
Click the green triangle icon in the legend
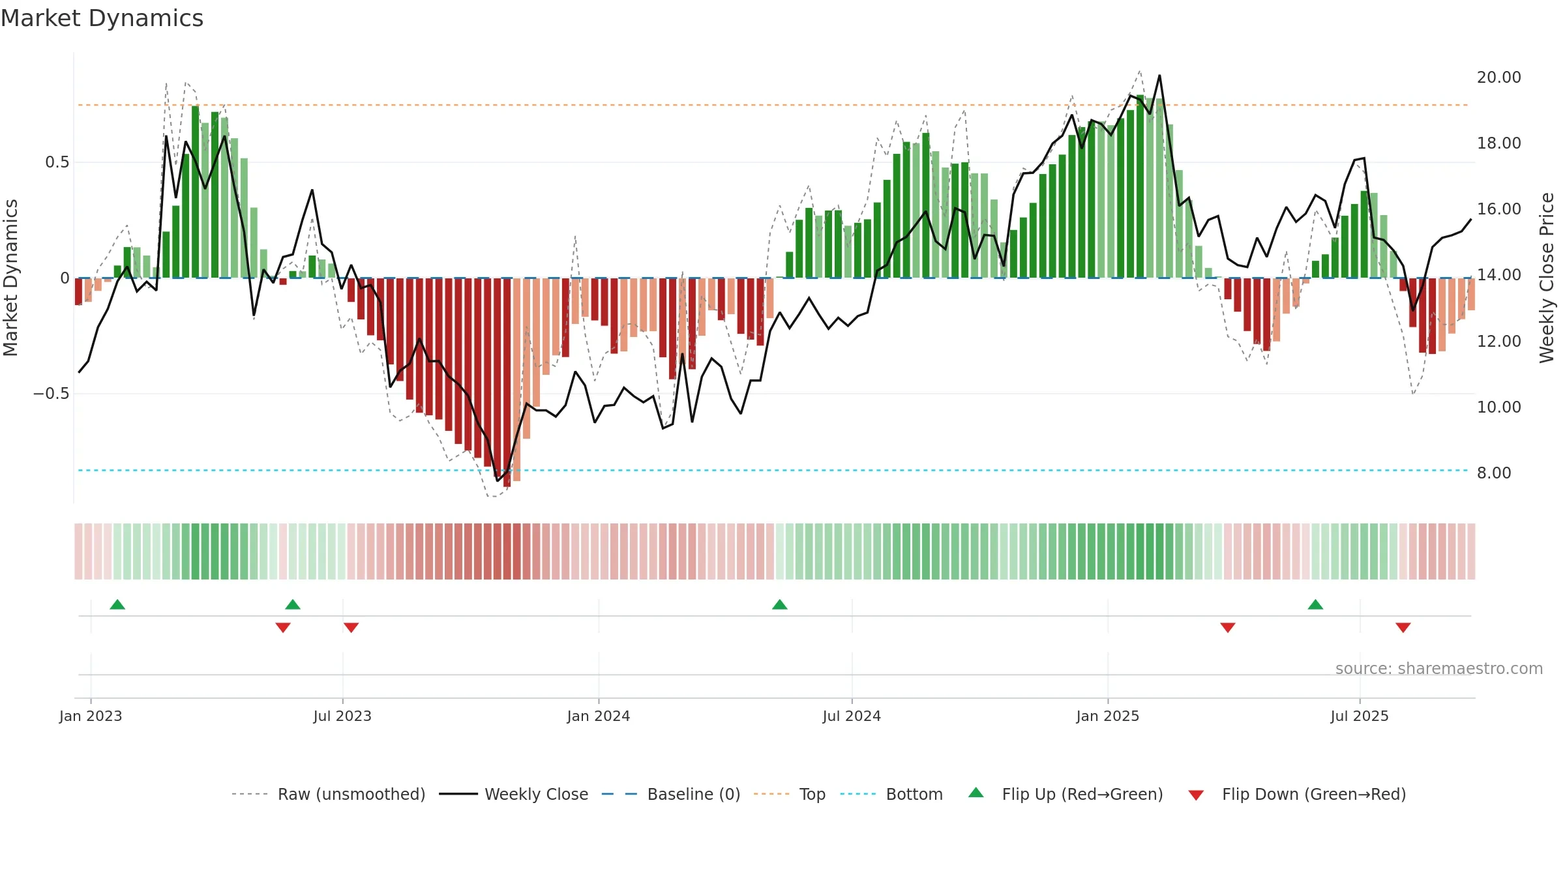(976, 793)
